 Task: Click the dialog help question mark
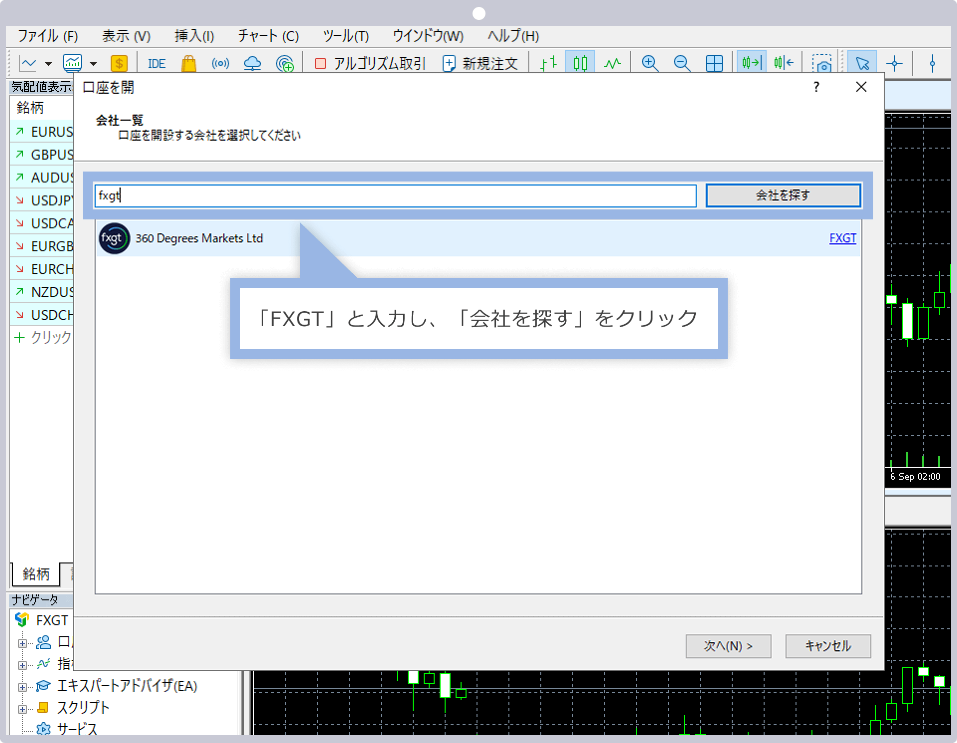(816, 87)
